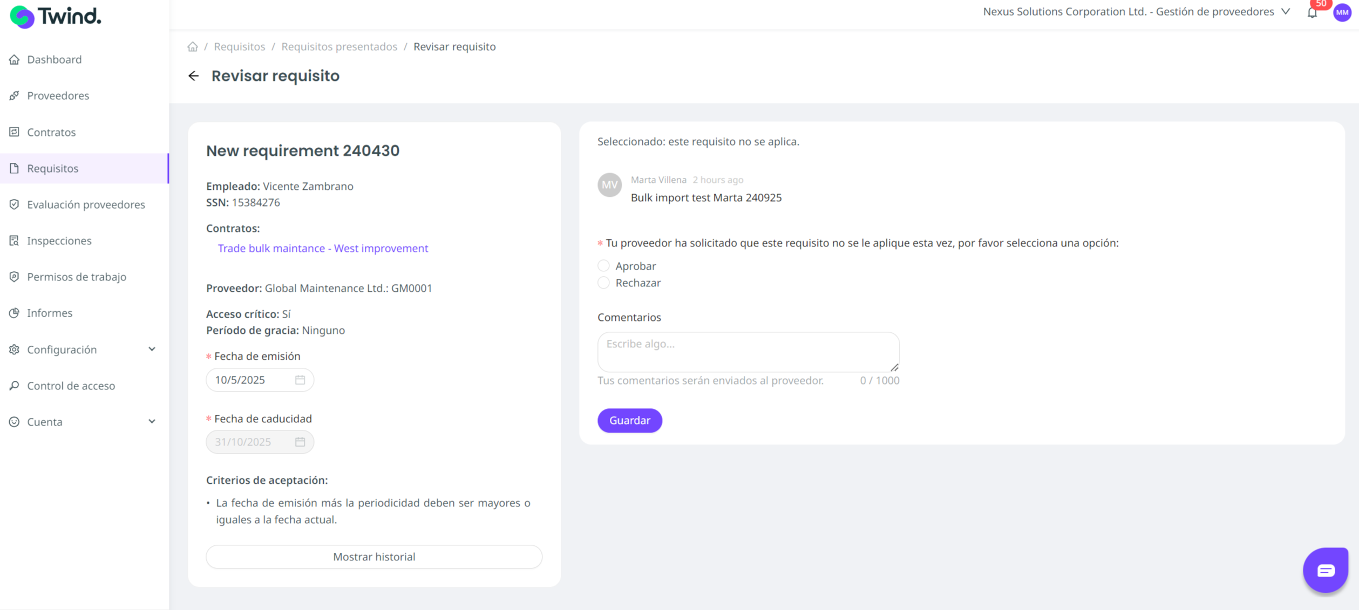Open Inspecciones in the sidebar

pos(59,241)
